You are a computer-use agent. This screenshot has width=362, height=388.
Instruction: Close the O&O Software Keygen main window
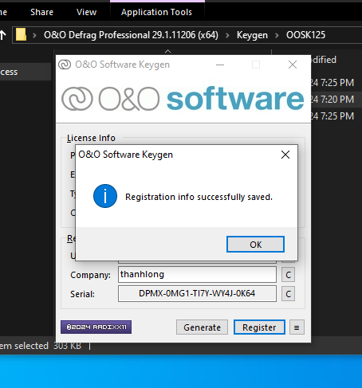pos(293,65)
